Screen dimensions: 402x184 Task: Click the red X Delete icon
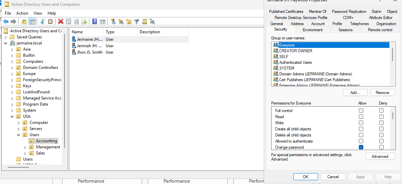coord(61,21)
